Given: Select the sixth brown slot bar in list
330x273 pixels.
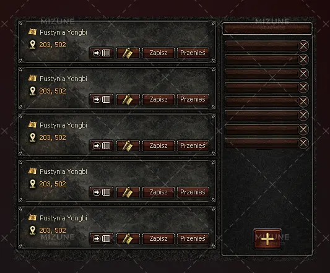Looking at the screenshot, I should click(262, 115).
